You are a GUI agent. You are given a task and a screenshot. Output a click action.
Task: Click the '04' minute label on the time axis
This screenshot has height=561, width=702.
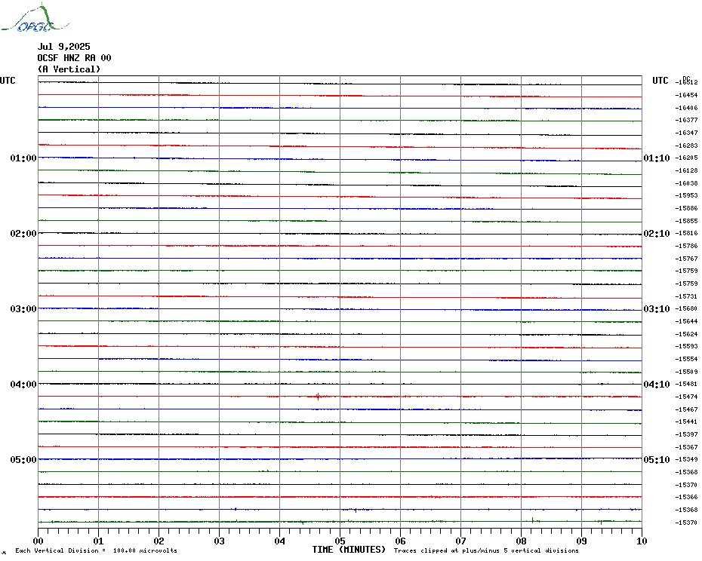(x=280, y=541)
